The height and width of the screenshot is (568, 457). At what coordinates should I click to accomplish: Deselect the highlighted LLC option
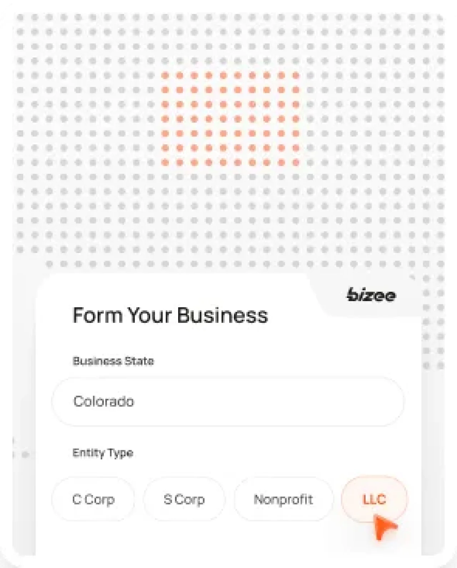[374, 500]
